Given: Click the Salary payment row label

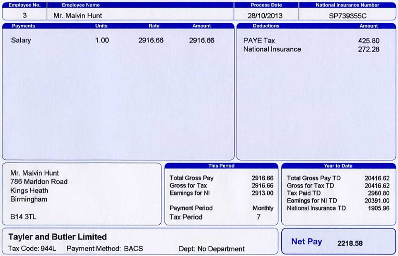Looking at the screenshot, I should click(21, 40).
